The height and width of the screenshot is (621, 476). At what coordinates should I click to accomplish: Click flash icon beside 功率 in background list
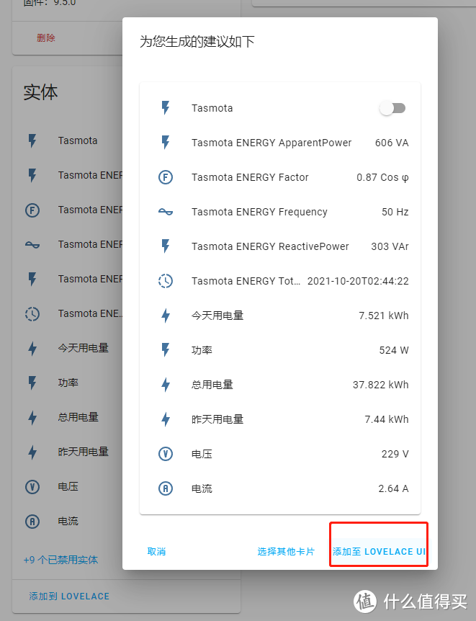click(x=32, y=383)
